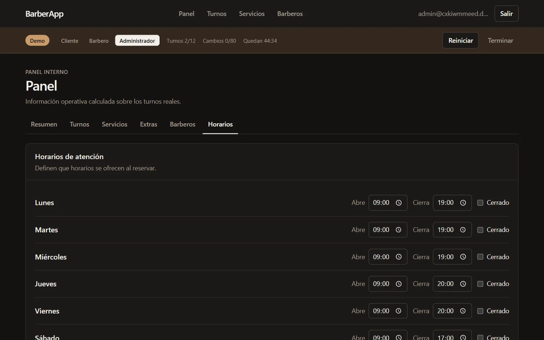Click the BarberApp logo
The width and height of the screenshot is (544, 340).
click(45, 14)
